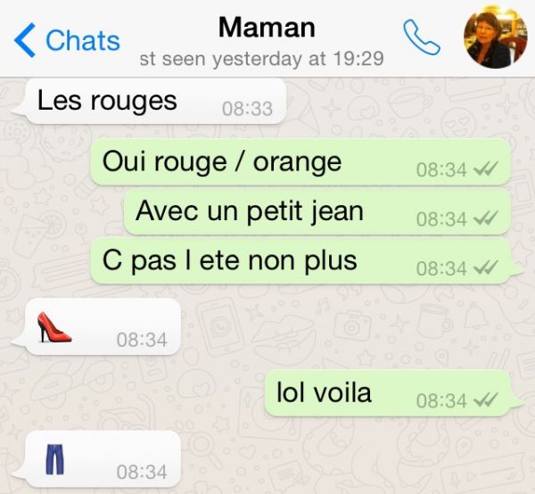Tap the timestamp beside the jeans emoji
Screen dimensions: 535x494
point(142,473)
